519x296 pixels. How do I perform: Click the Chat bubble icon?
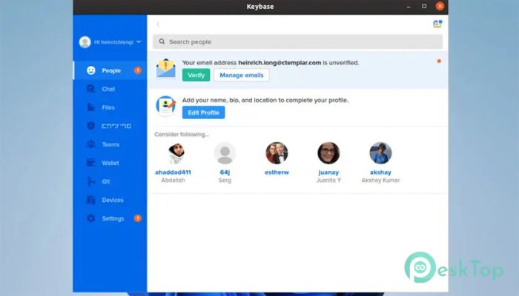90,89
